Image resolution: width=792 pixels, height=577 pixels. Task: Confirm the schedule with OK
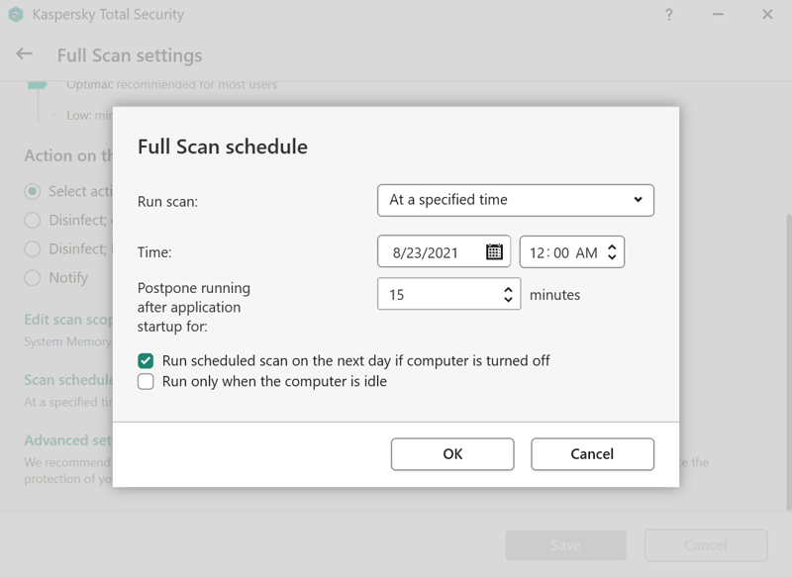coord(452,454)
